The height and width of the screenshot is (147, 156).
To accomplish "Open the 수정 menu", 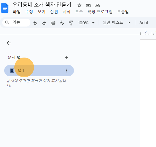I will 29,12.
